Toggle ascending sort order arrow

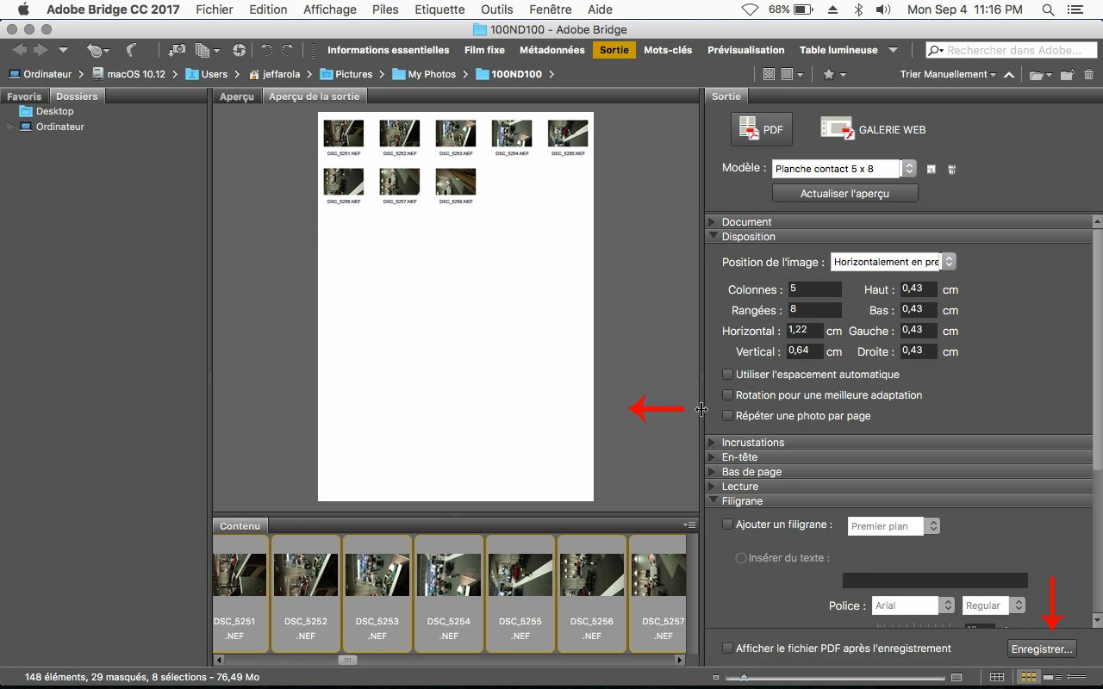(x=1008, y=75)
